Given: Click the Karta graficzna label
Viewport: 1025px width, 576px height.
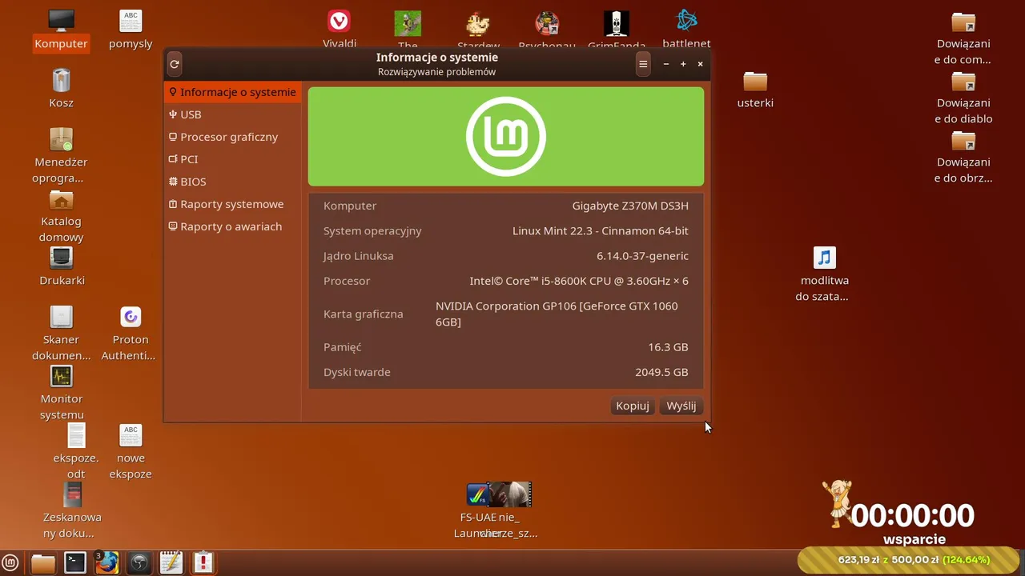Looking at the screenshot, I should pyautogui.click(x=363, y=314).
